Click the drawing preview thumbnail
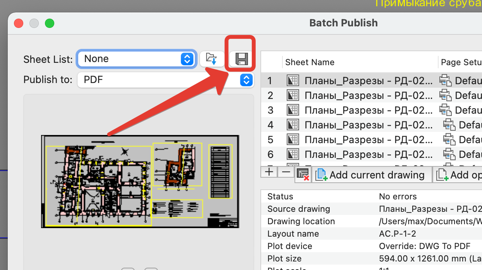 coord(140,182)
